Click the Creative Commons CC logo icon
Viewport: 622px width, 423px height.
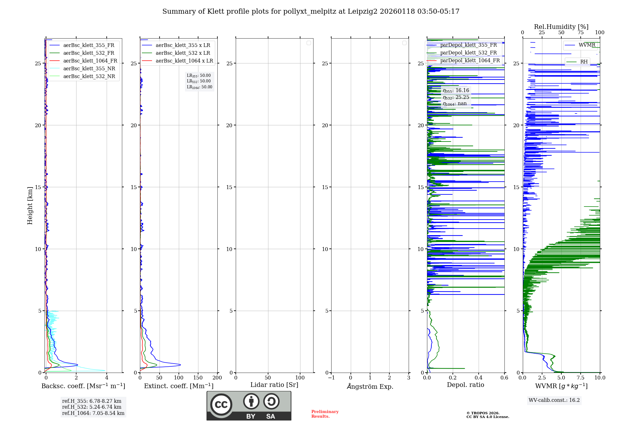(x=221, y=404)
